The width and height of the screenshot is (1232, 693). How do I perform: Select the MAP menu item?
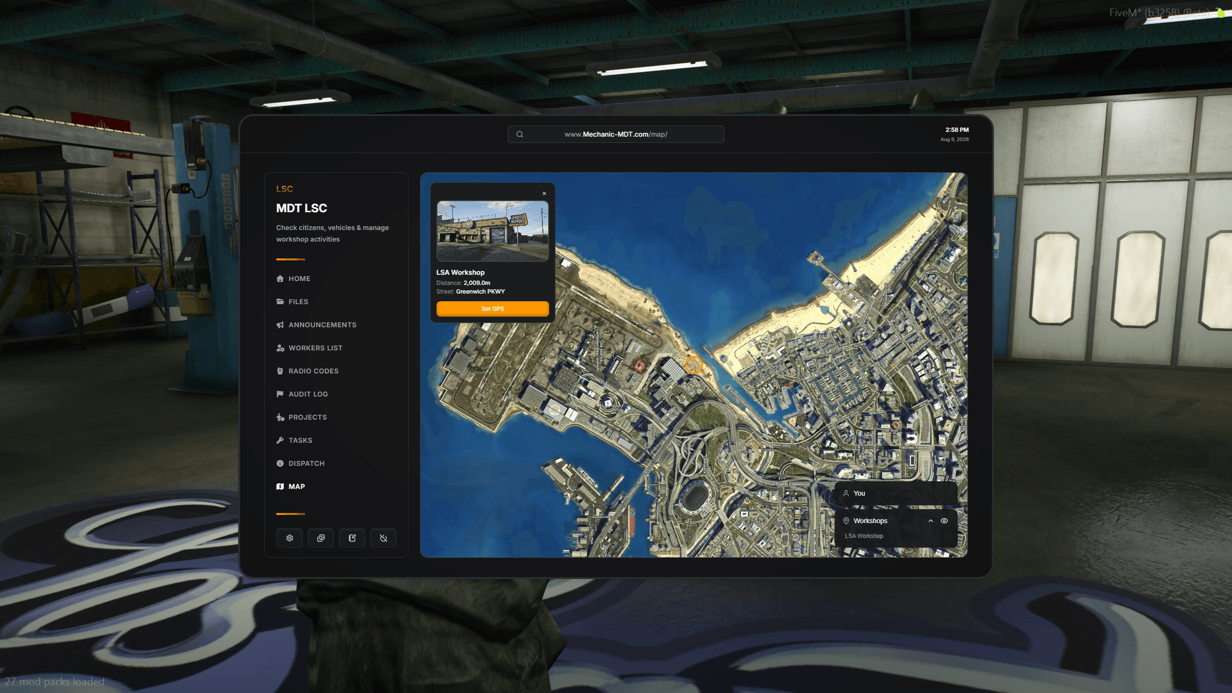point(291,487)
